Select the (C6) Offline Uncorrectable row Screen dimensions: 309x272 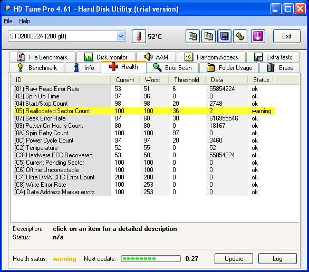(x=144, y=170)
